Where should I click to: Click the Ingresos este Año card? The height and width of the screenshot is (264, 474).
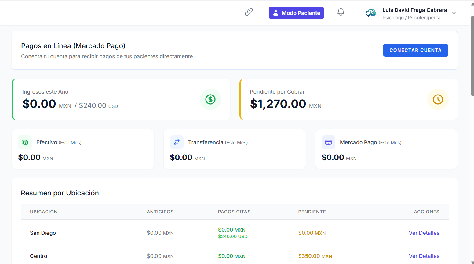click(x=121, y=99)
